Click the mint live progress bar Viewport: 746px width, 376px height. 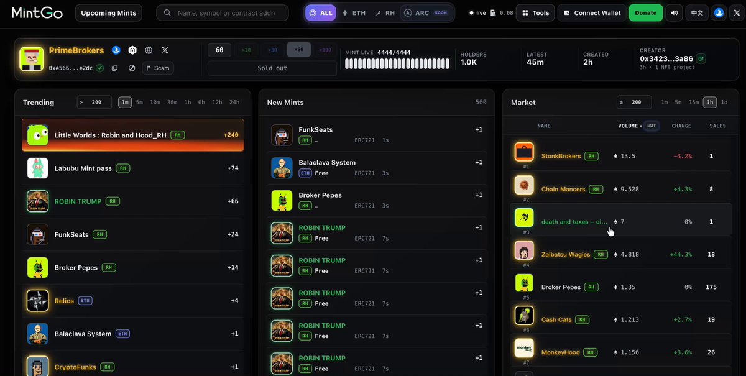(397, 63)
